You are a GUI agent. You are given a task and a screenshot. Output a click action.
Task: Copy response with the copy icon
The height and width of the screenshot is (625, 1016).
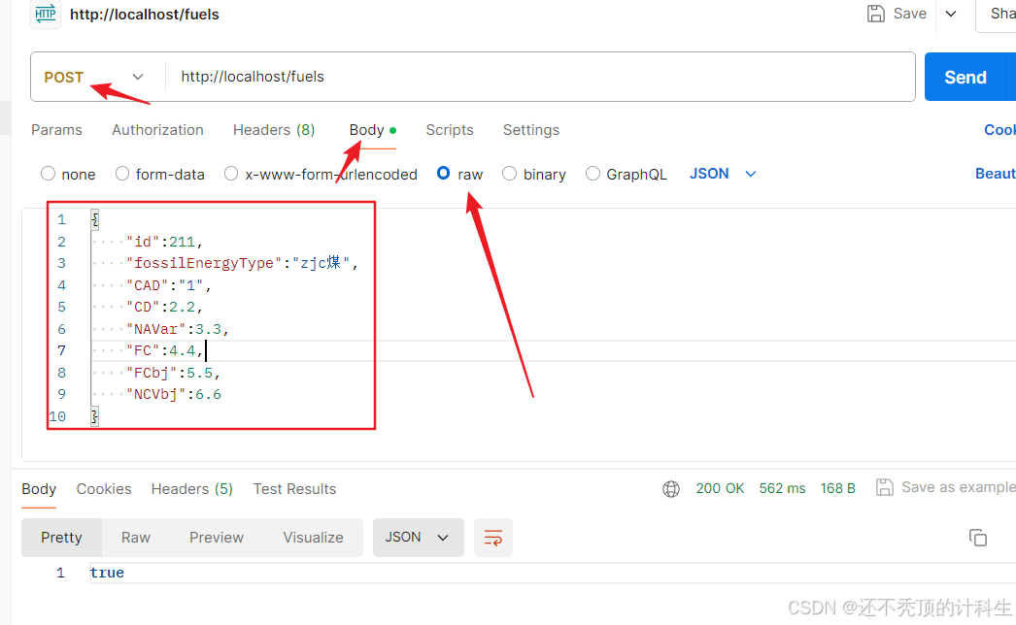(x=978, y=538)
